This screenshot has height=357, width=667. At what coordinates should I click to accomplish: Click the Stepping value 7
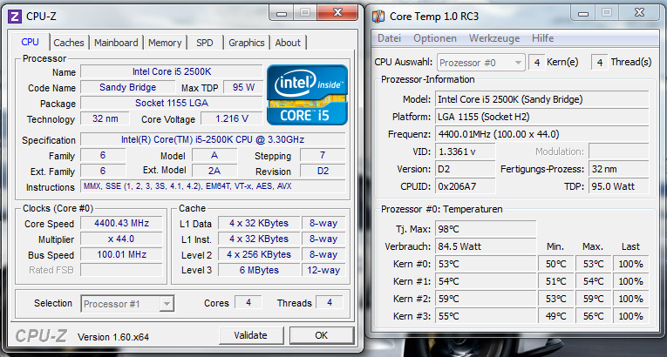323,155
